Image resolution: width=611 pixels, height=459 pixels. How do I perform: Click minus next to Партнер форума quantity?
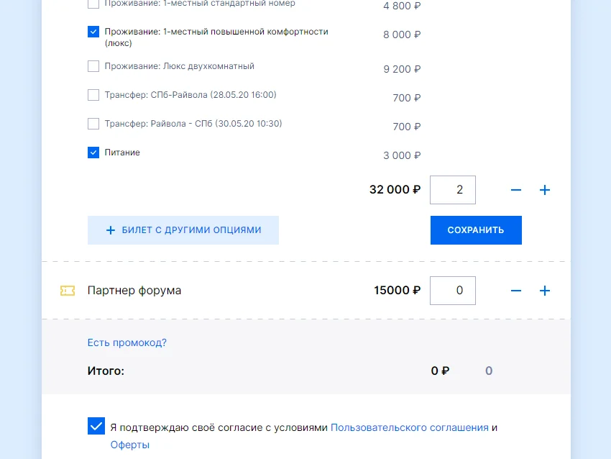point(516,291)
